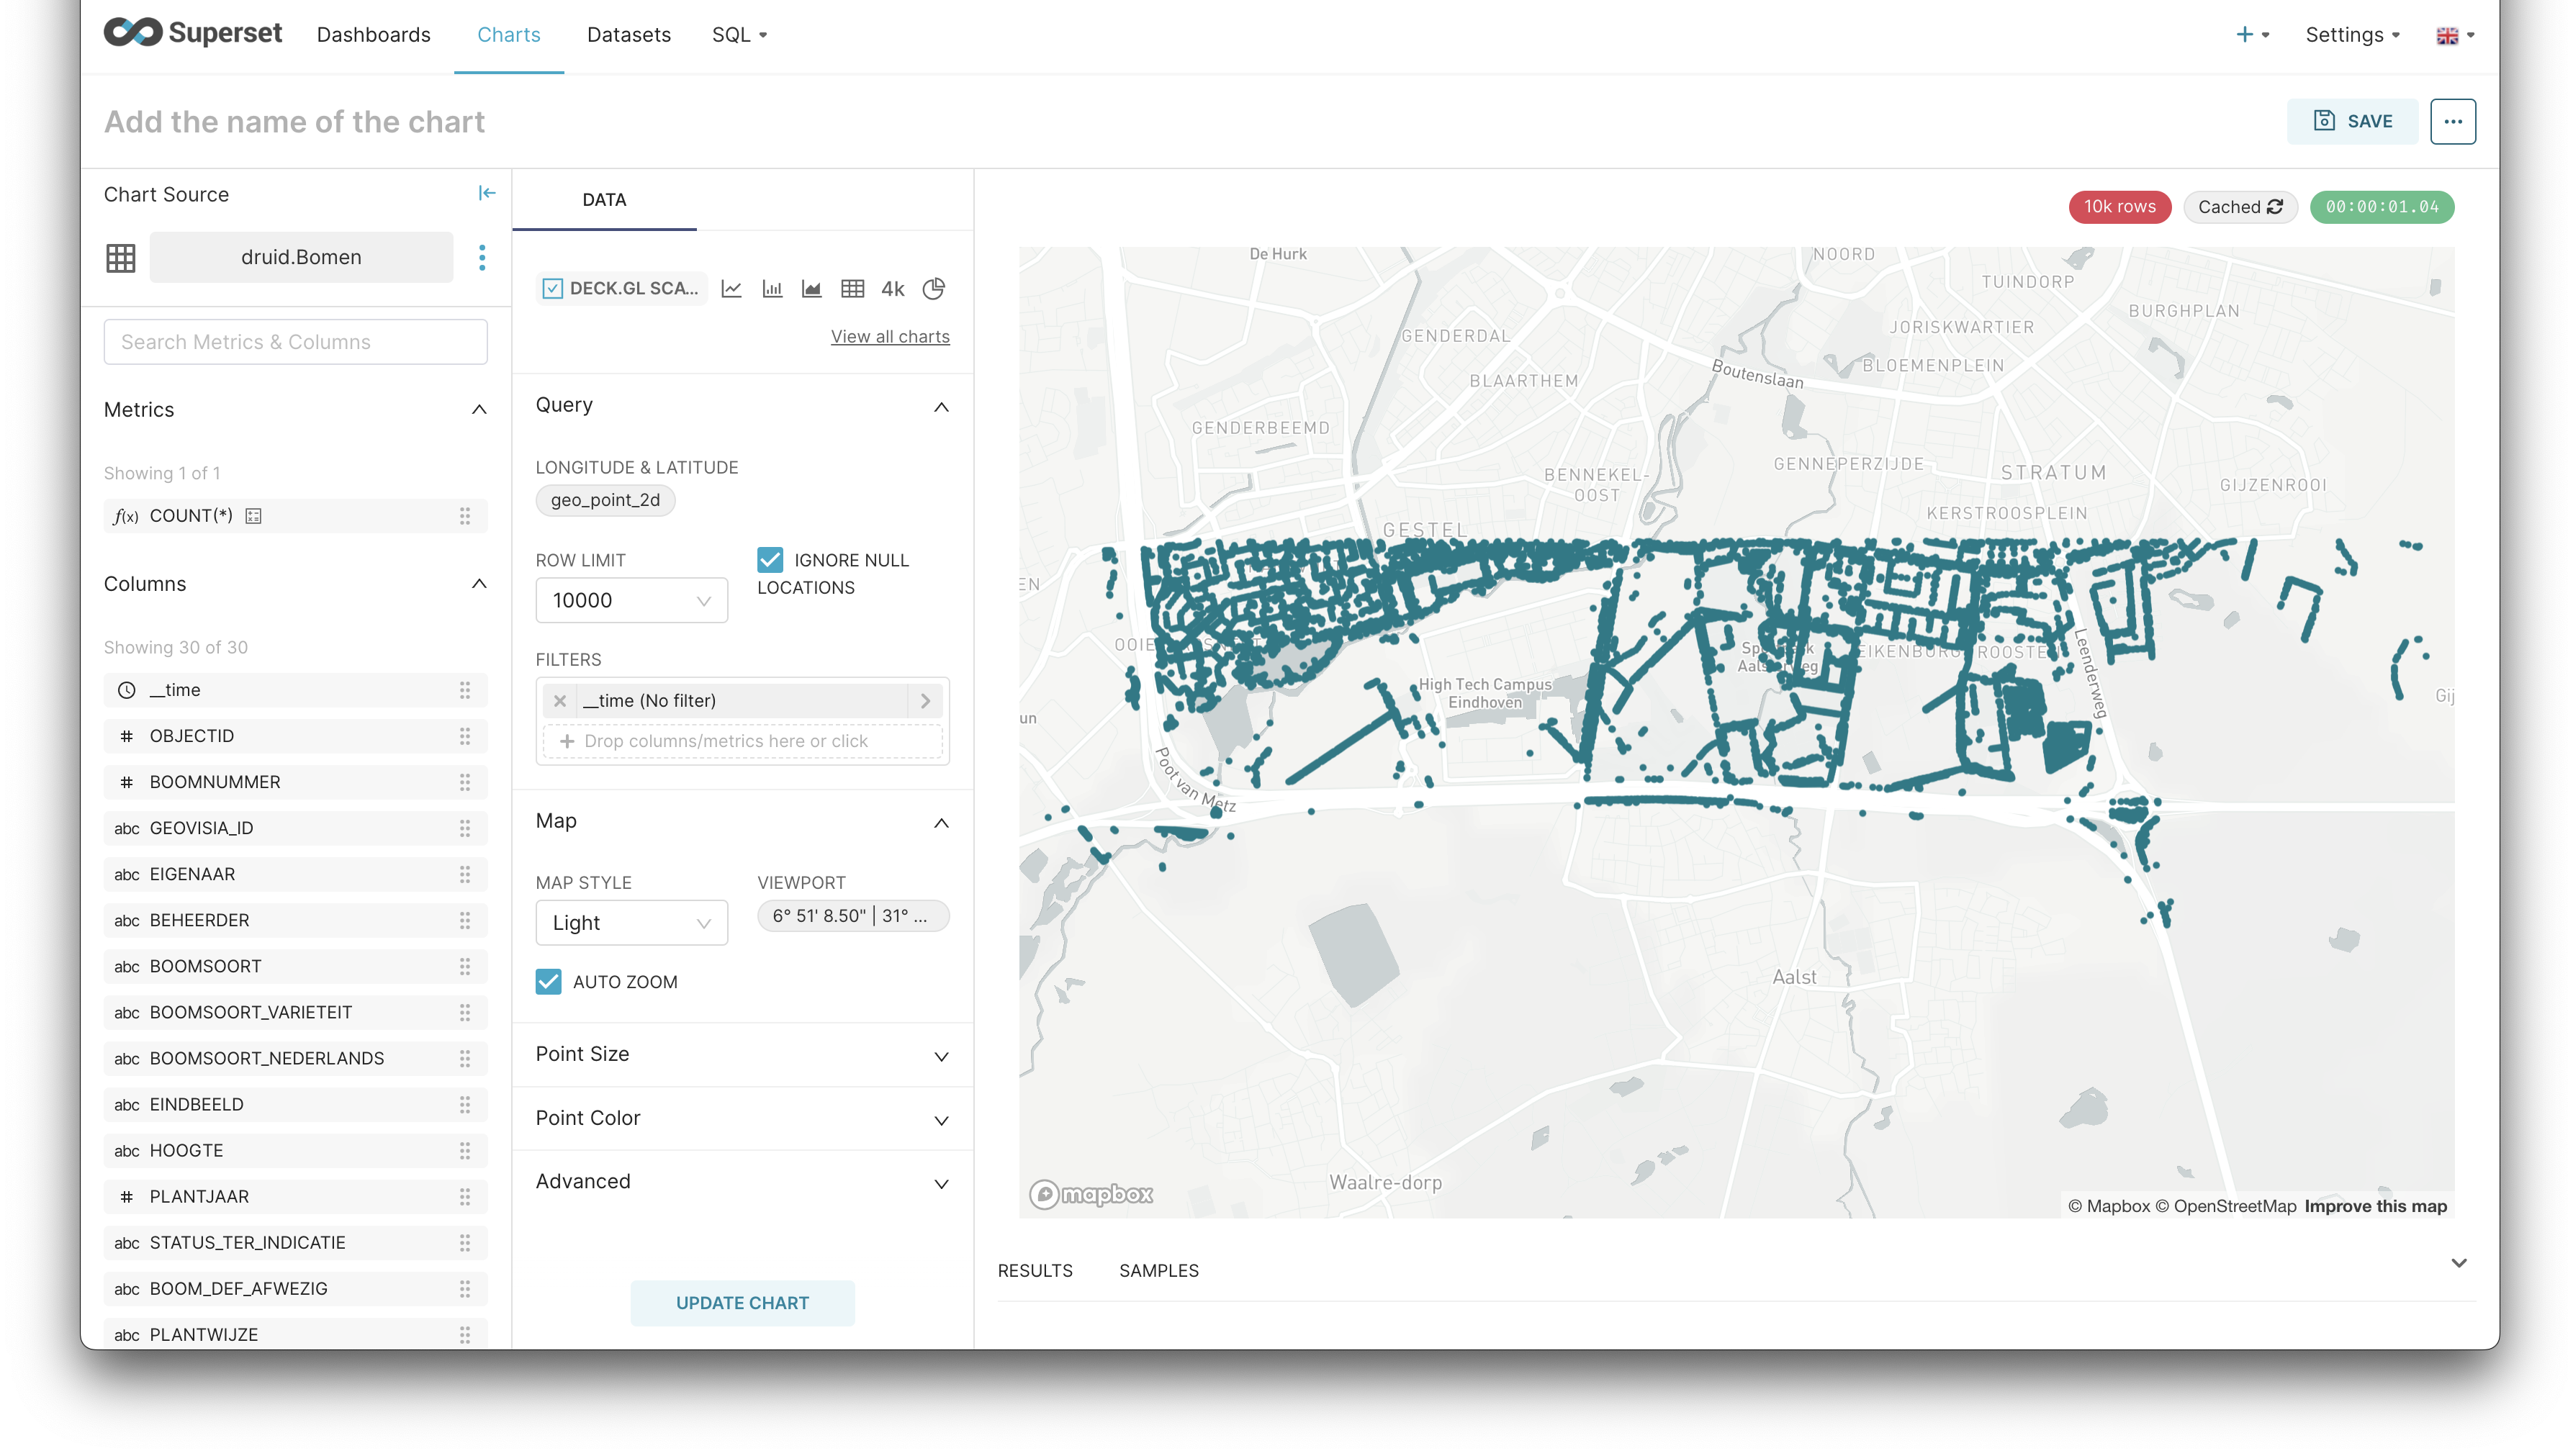The width and height of the screenshot is (2568, 1456).
Task: Select the RESULTS tab below the map
Action: pos(1035,1269)
